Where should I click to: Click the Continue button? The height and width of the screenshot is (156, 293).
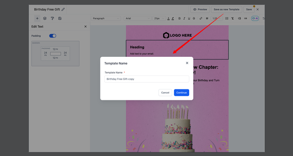click(181, 93)
